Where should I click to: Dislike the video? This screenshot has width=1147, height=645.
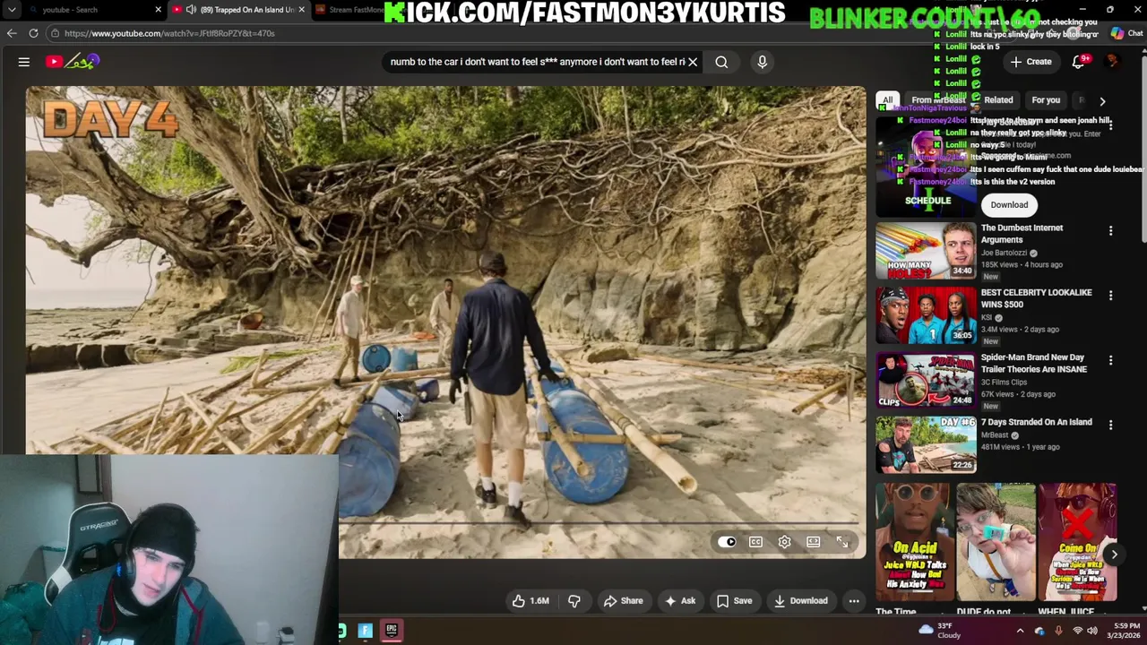click(x=574, y=601)
